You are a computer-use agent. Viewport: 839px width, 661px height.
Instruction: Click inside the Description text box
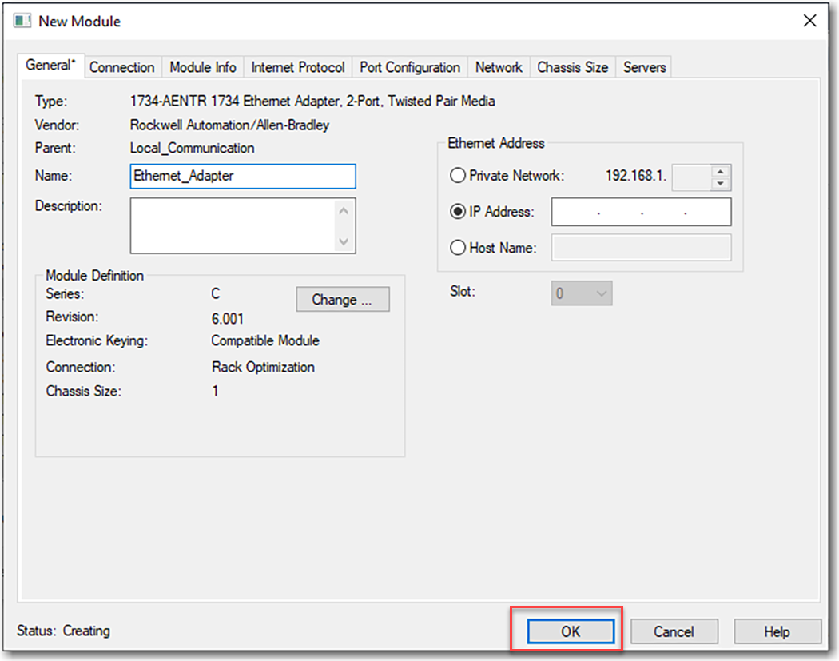tap(233, 225)
